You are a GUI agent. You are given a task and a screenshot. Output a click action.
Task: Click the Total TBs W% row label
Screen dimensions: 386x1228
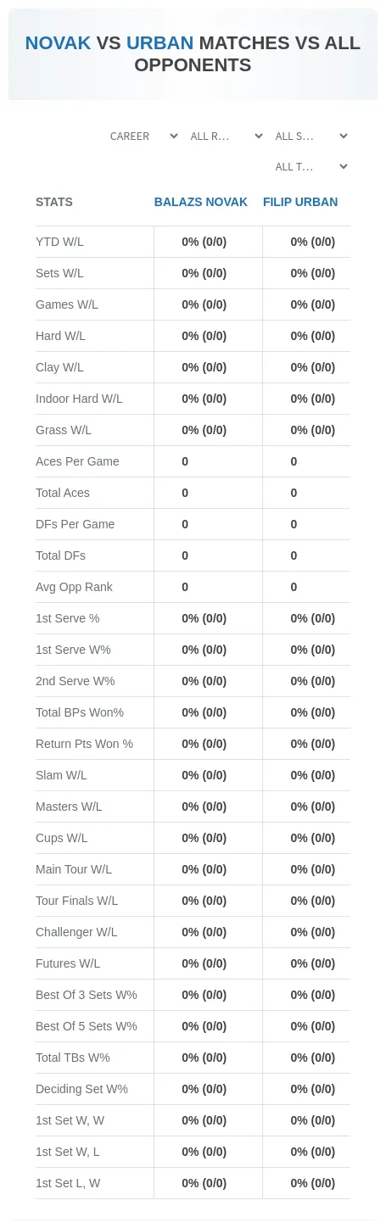(x=73, y=1058)
